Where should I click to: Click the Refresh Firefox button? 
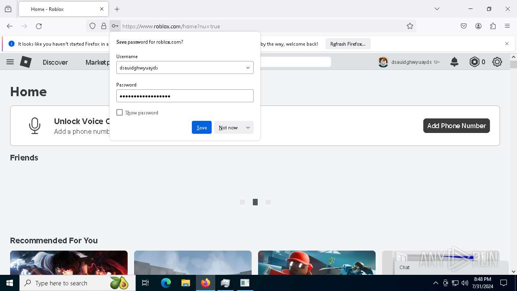[x=348, y=44]
